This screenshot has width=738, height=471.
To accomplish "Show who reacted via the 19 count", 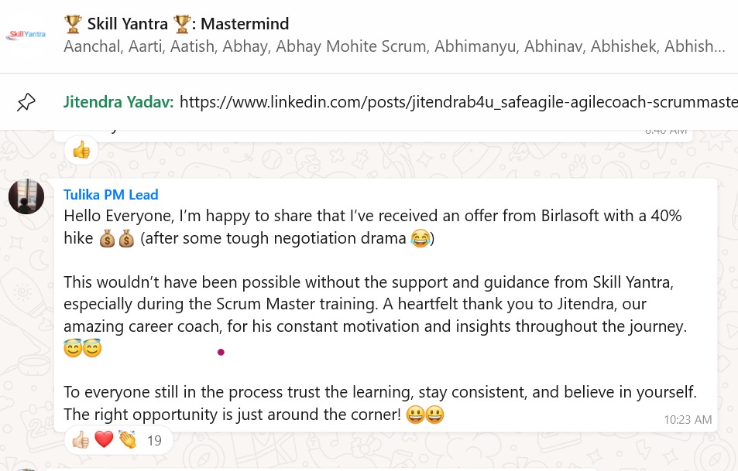I will point(153,441).
